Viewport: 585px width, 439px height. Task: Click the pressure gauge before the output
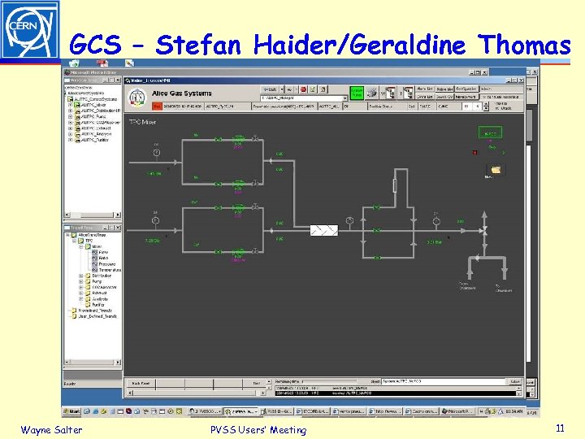click(x=436, y=221)
